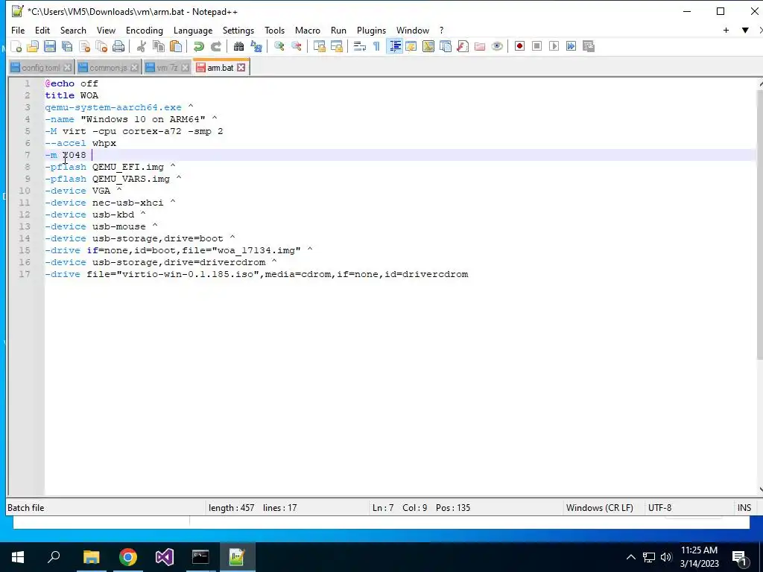Click the taskbar search magnifier
The image size is (763, 572).
tap(54, 557)
